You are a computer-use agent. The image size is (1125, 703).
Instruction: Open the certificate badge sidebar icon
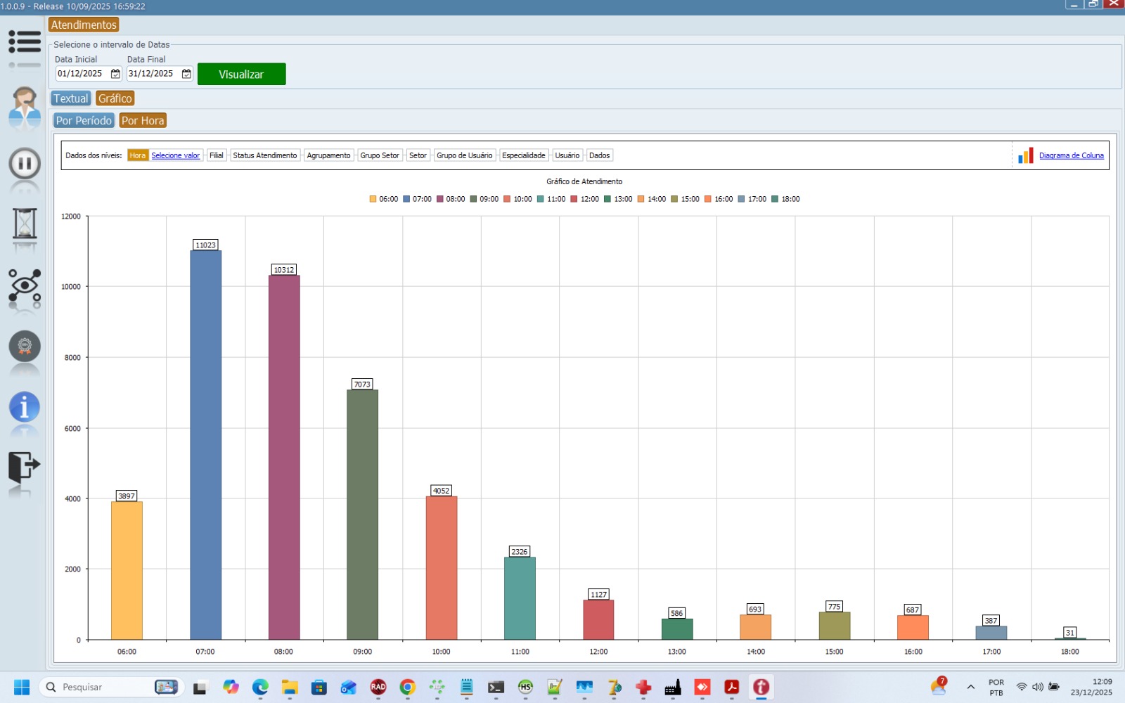[x=25, y=346]
